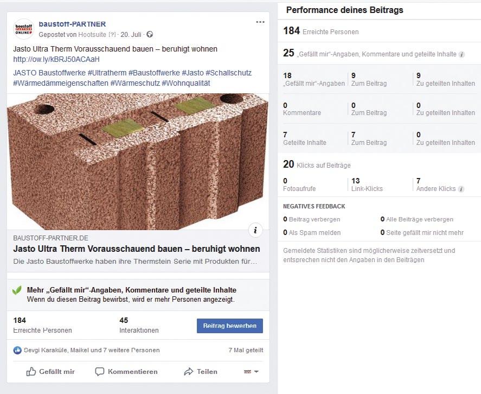Click the #Wohnqualität hashtag
This screenshot has width=481, height=394.
tap(186, 83)
